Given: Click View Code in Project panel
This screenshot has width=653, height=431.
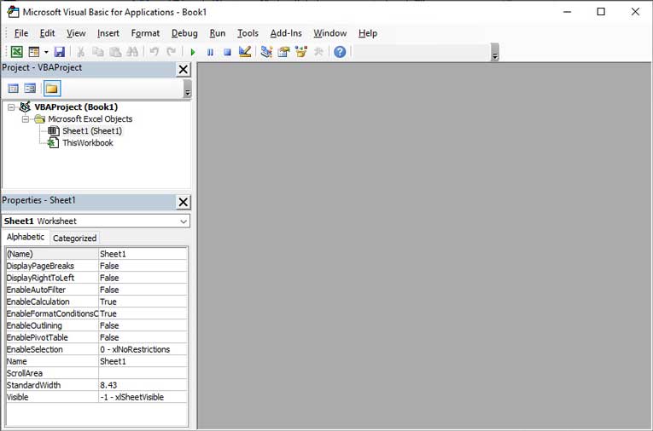Looking at the screenshot, I should point(14,89).
